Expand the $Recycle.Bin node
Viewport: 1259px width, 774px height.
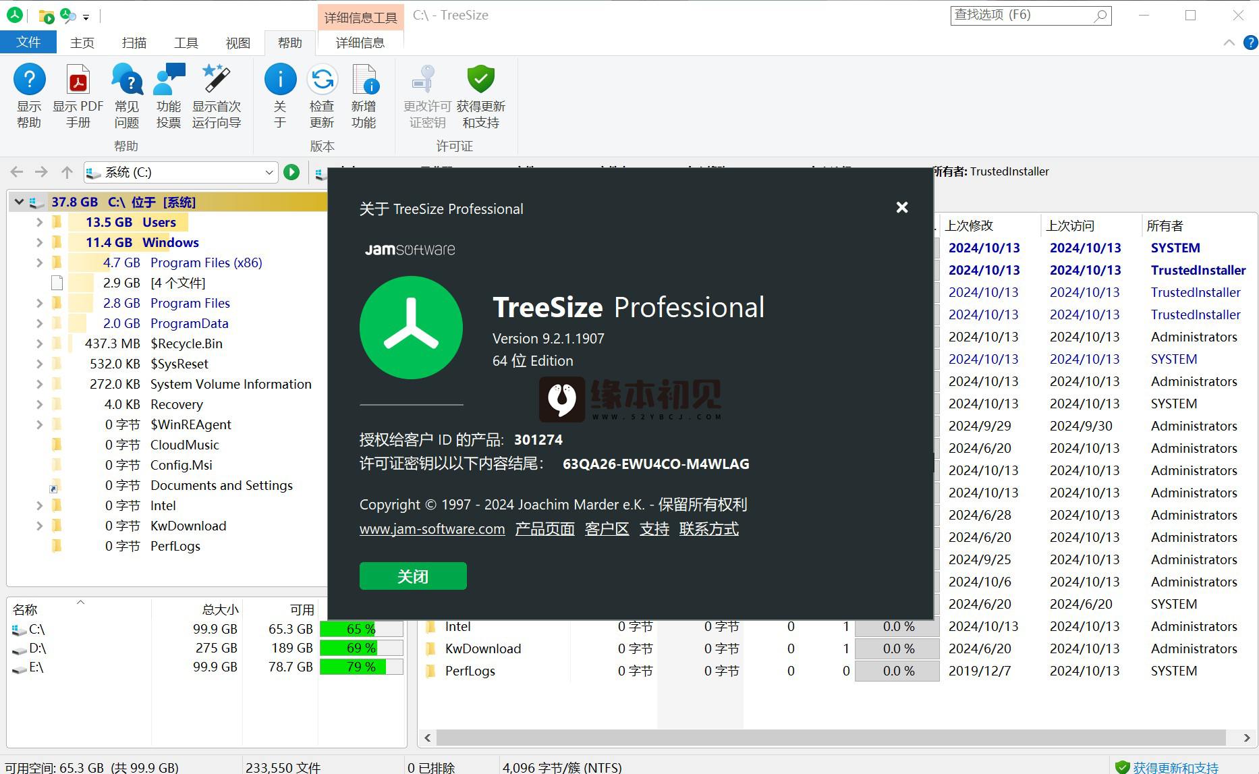click(39, 343)
